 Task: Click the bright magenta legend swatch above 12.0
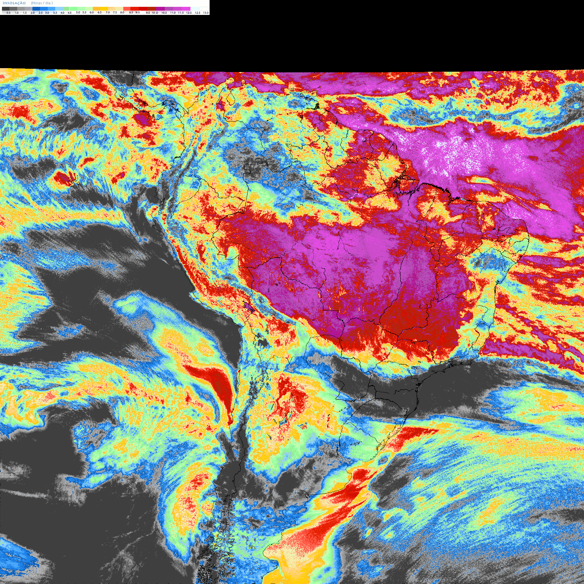[186, 9]
